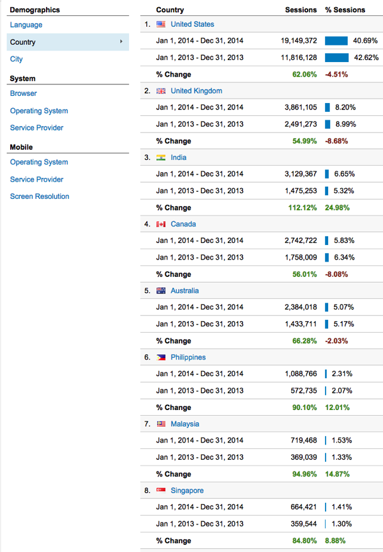This screenshot has width=383, height=552.
Task: Click the 8.88% change value
Action: tap(335, 540)
